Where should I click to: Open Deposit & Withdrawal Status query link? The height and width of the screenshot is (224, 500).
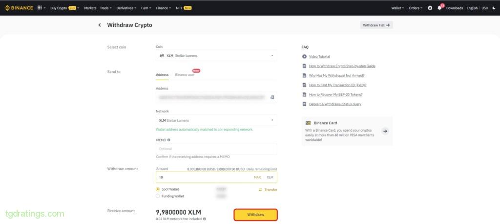tap(335, 104)
